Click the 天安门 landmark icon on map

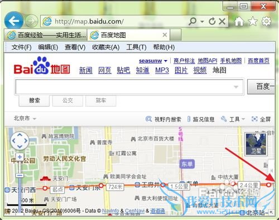pos(45,178)
